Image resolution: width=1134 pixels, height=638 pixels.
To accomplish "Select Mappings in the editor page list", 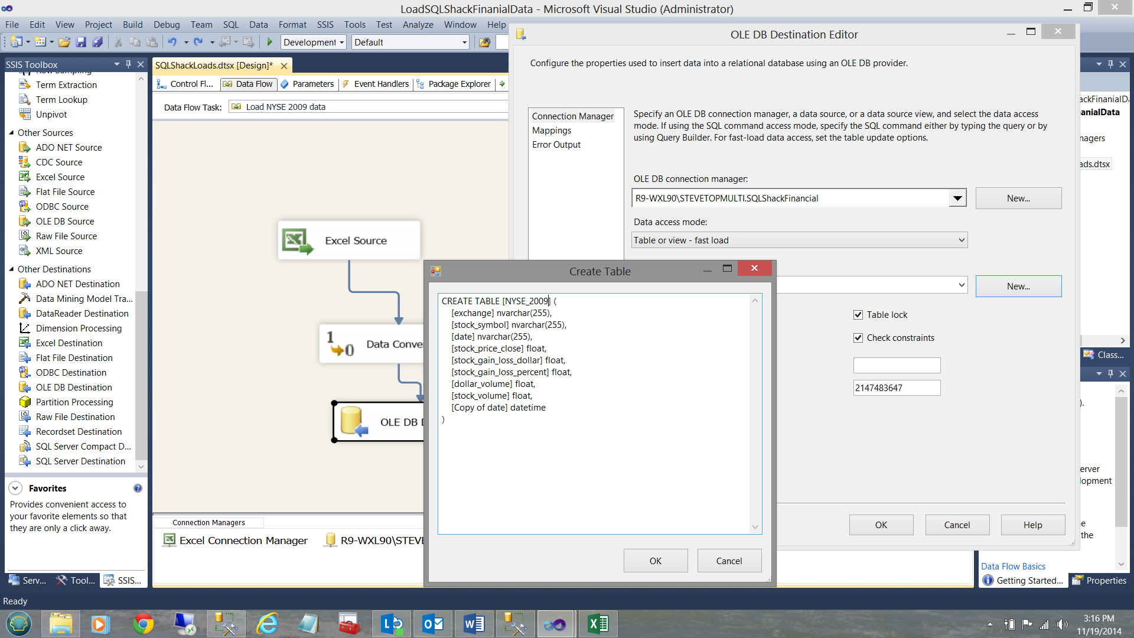I will coord(551,131).
